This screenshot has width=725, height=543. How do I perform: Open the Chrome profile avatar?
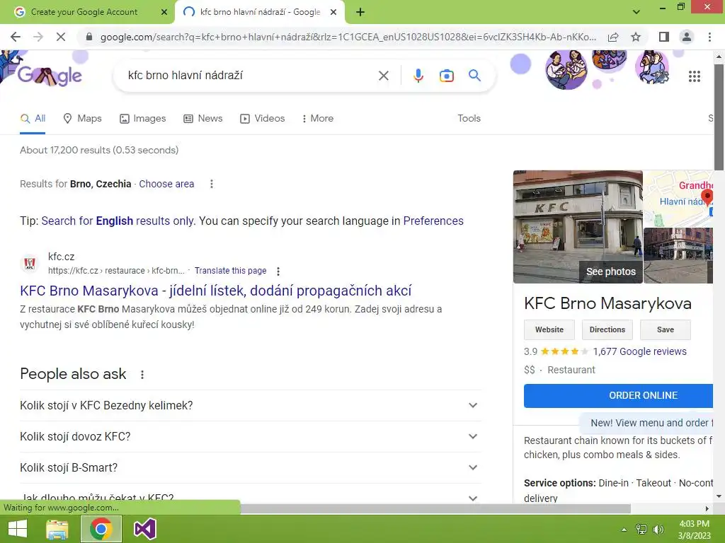click(x=687, y=37)
